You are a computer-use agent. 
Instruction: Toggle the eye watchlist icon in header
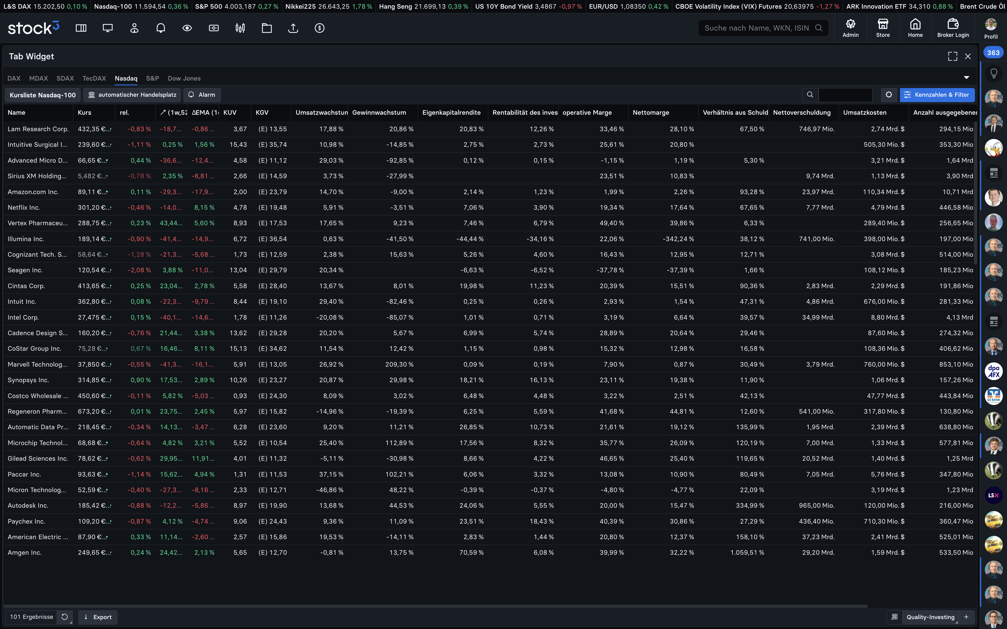point(187,28)
